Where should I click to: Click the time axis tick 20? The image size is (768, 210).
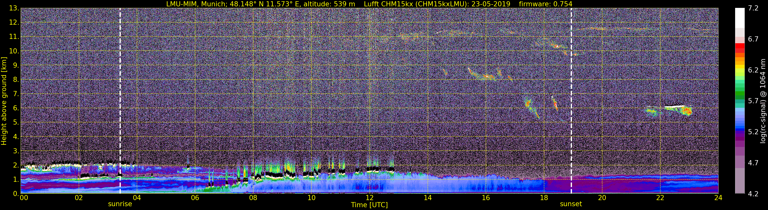click(x=602, y=198)
